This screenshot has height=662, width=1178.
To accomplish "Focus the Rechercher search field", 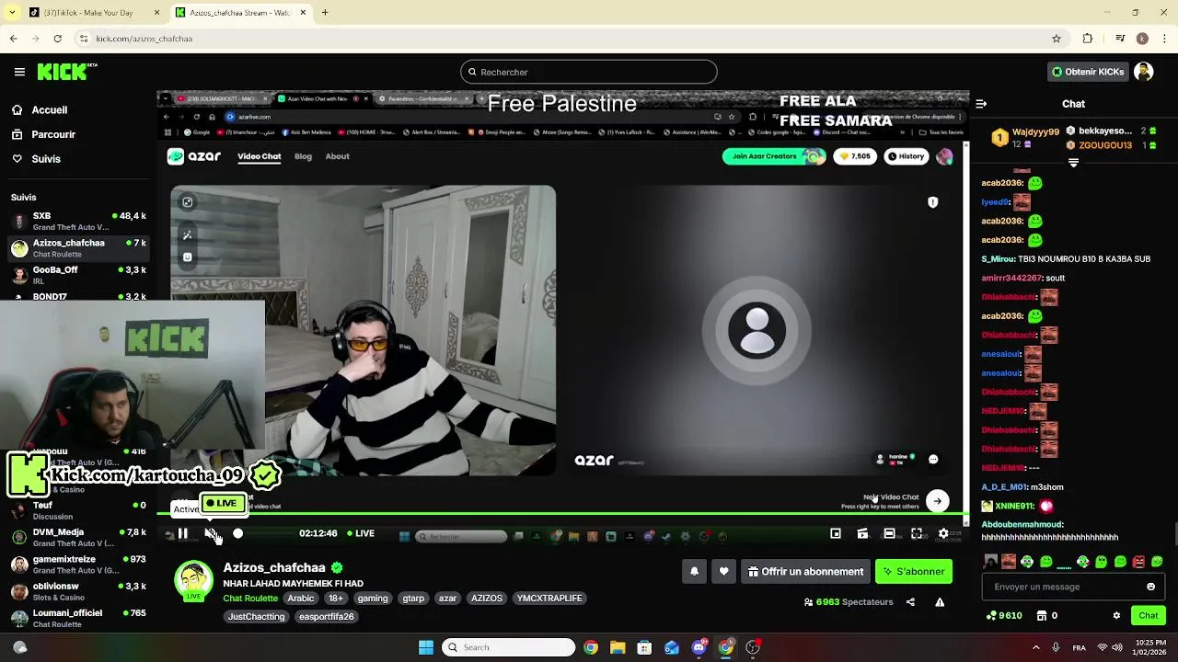I will coord(589,72).
